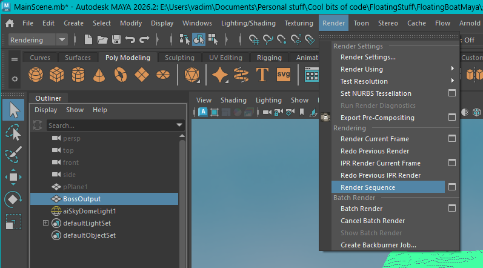Activate the Rotate tool
483x268 pixels.
tap(13, 199)
